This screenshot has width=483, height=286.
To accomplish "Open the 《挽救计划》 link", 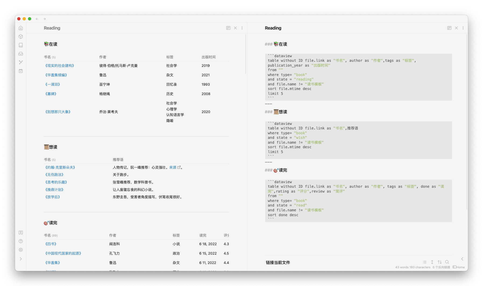I will [x=54, y=190].
